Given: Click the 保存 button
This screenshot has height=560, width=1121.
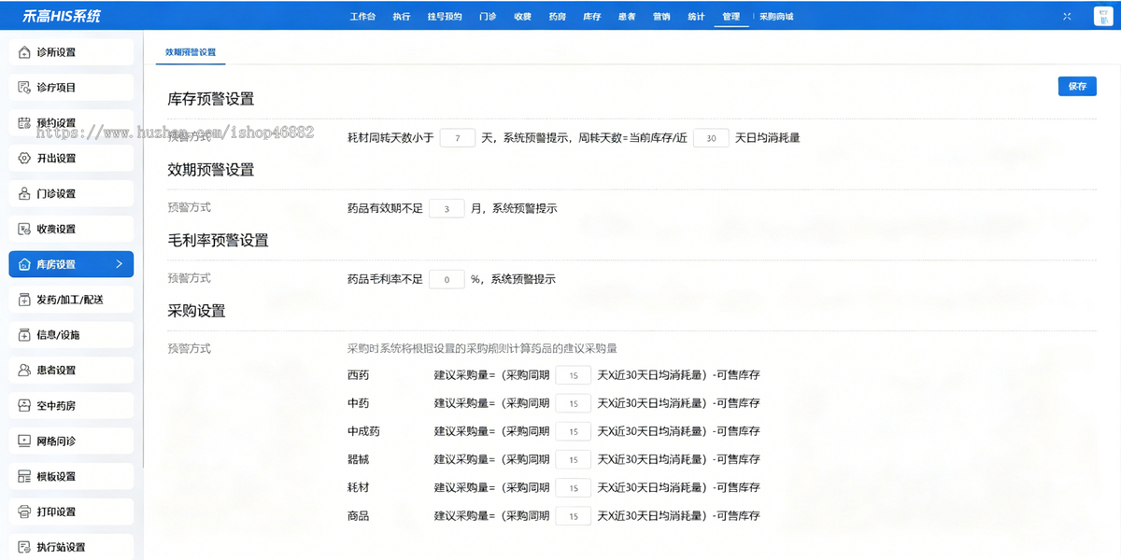Looking at the screenshot, I should point(1077,86).
